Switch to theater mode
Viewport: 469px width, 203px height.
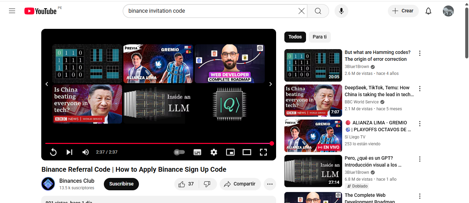tap(247, 152)
